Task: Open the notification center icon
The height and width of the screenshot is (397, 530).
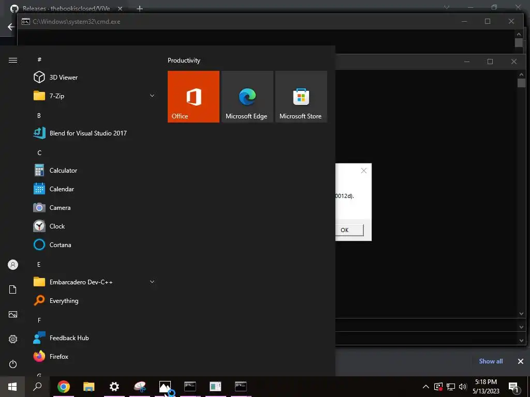Action: click(x=513, y=387)
